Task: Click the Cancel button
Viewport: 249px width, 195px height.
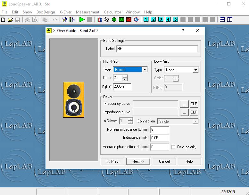Action: (x=164, y=161)
